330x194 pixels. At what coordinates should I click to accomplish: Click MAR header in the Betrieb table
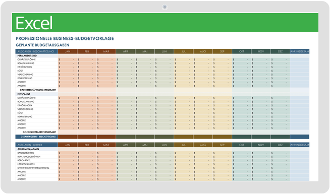[106, 145]
